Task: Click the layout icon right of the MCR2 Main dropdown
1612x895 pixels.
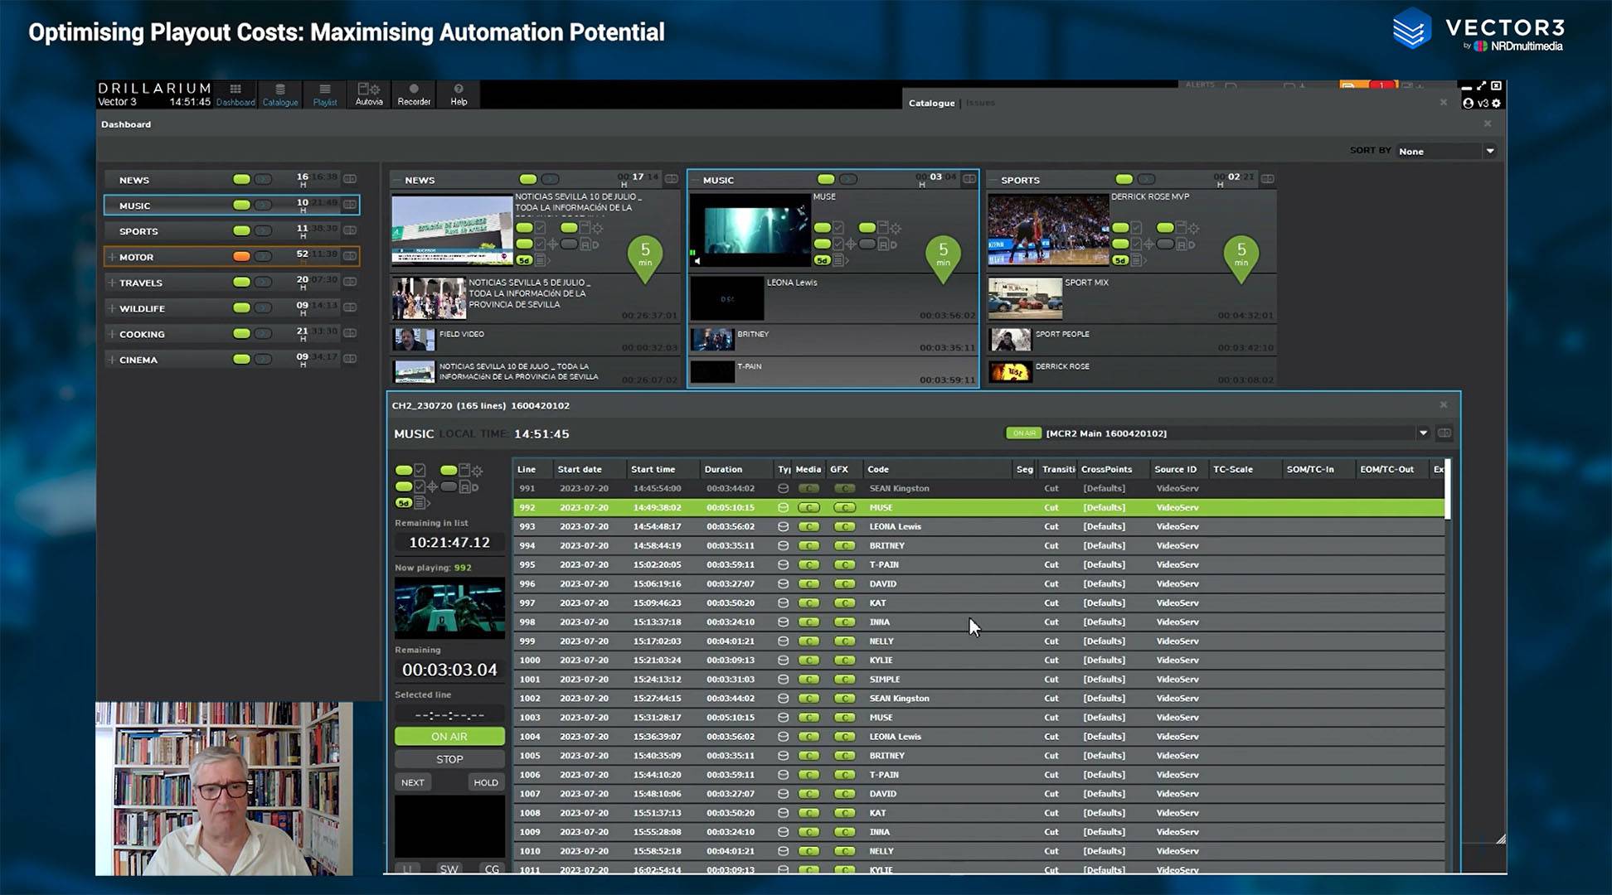Action: coord(1444,433)
